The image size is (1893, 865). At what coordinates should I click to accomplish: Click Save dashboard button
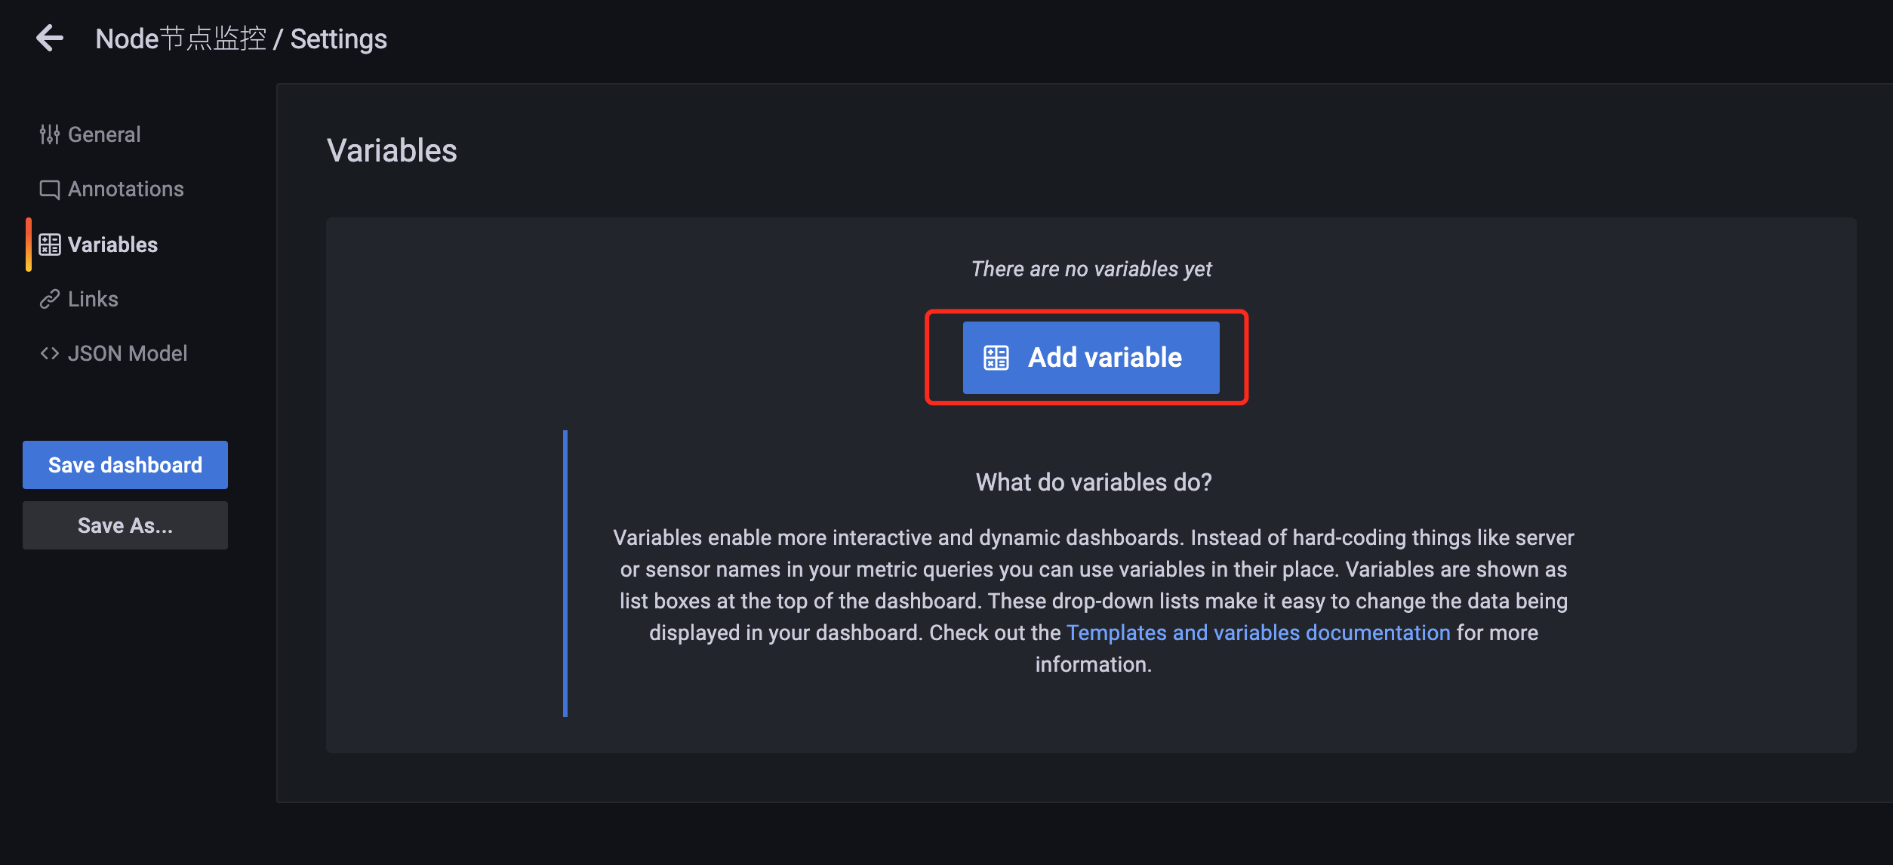pyautogui.click(x=125, y=465)
